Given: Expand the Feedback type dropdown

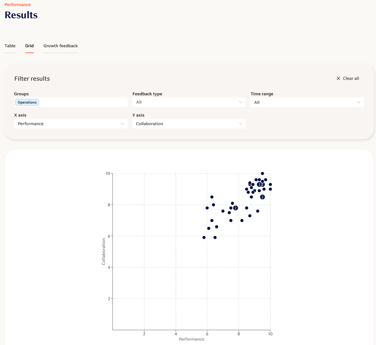Looking at the screenshot, I should tap(189, 102).
